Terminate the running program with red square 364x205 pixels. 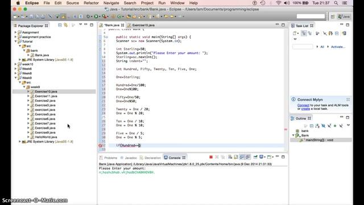211,157
